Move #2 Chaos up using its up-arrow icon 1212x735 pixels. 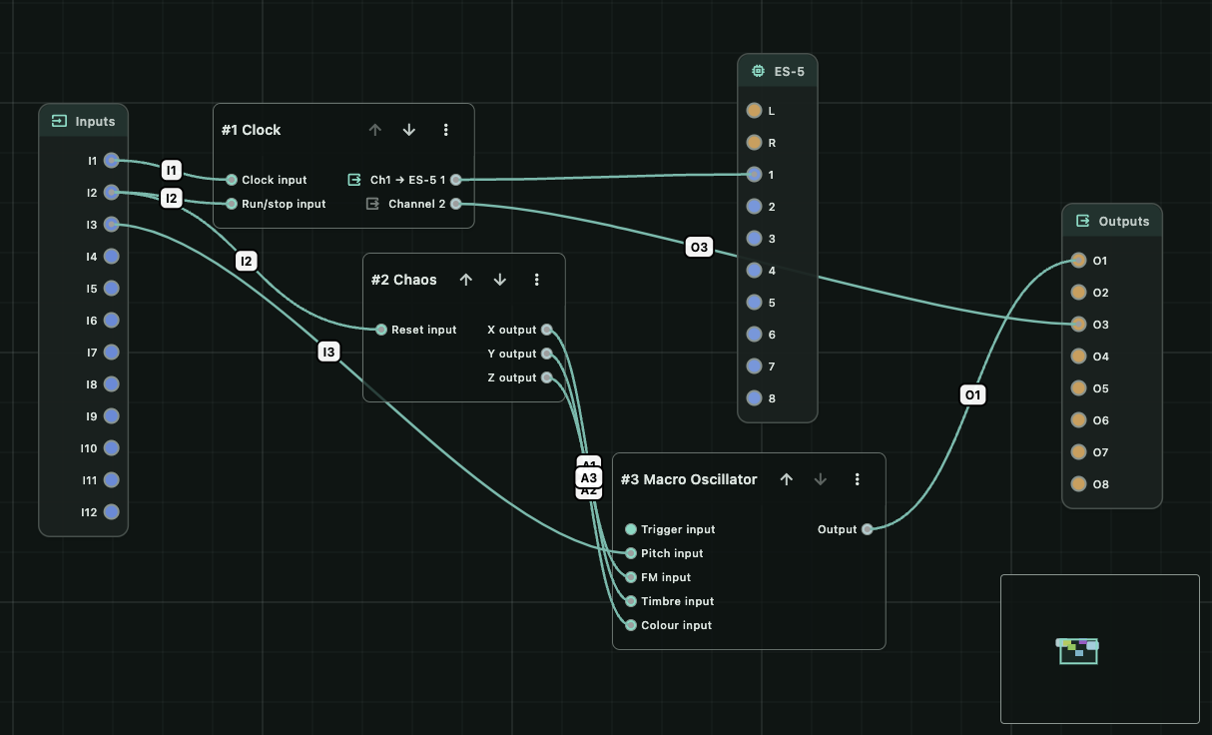point(465,280)
